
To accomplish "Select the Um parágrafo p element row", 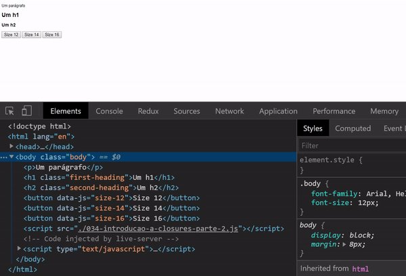I will [x=63, y=167].
